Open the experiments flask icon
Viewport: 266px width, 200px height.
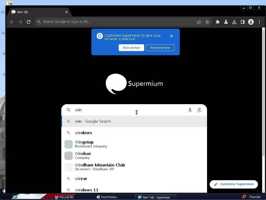(x=226, y=22)
